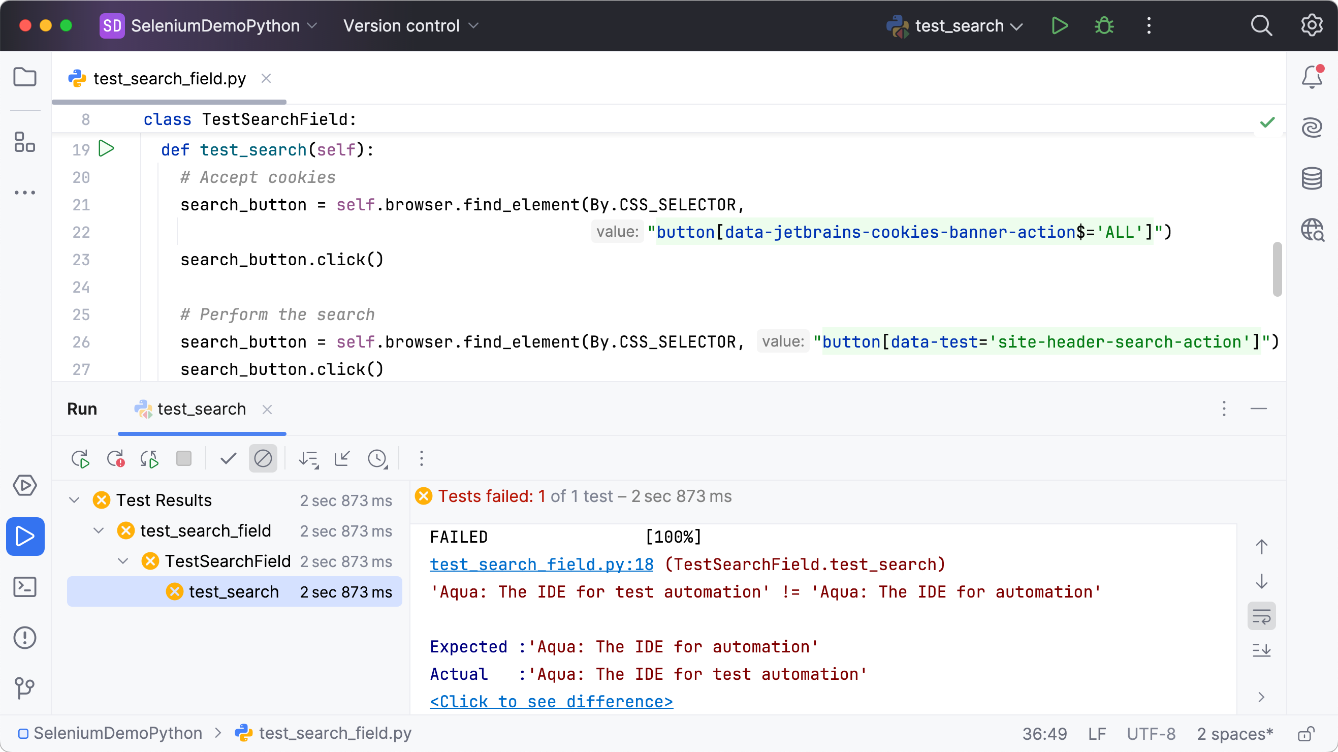
Task: Toggle Show Ignored tests filter
Action: [x=263, y=459]
